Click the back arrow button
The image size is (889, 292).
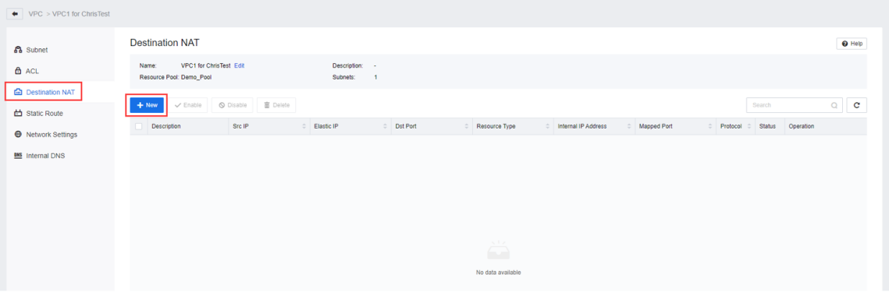(x=15, y=13)
